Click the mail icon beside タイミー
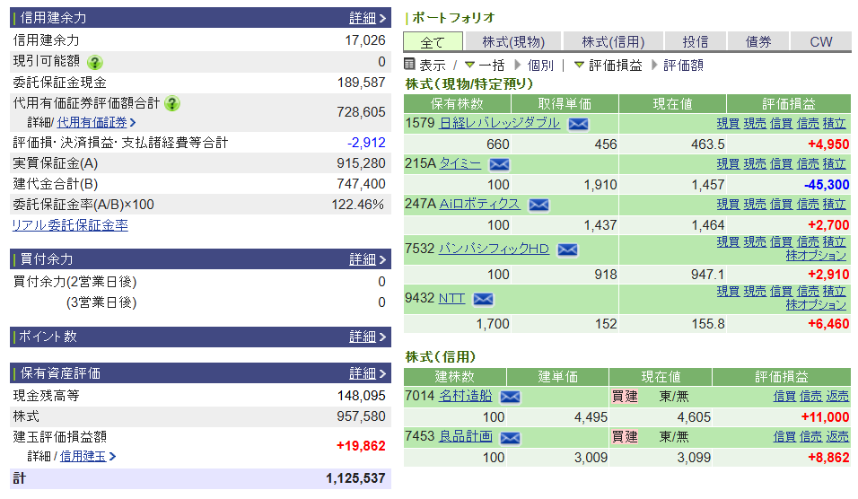This screenshot has height=499, width=858. (499, 164)
